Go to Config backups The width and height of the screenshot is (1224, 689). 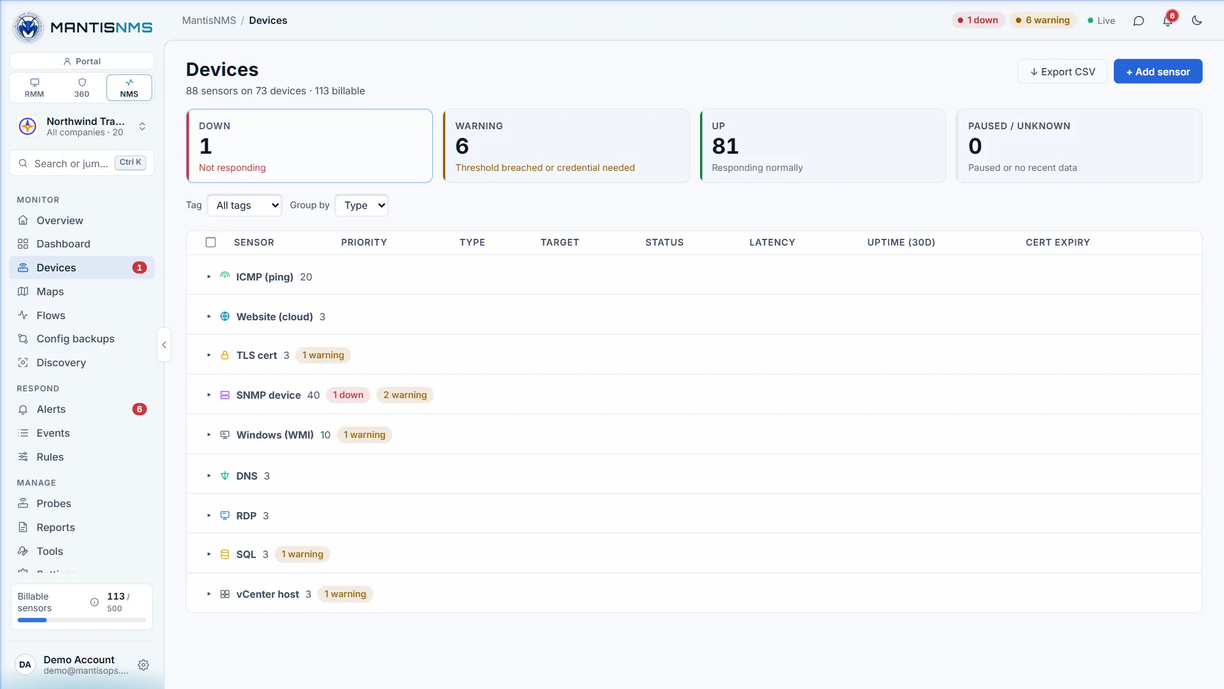tap(81, 339)
